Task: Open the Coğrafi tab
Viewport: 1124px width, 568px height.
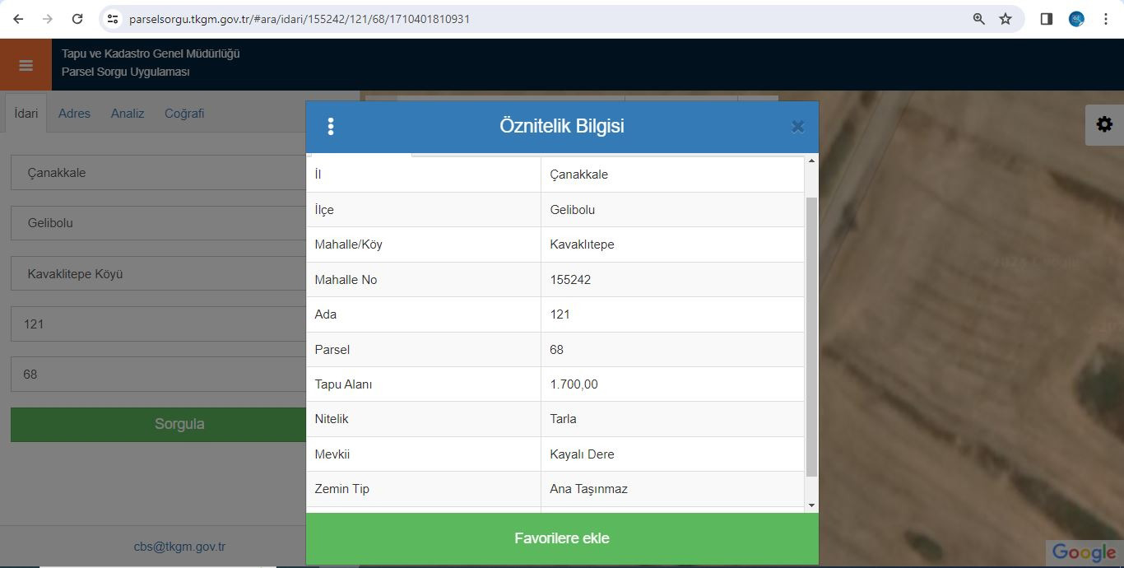Action: click(x=184, y=114)
